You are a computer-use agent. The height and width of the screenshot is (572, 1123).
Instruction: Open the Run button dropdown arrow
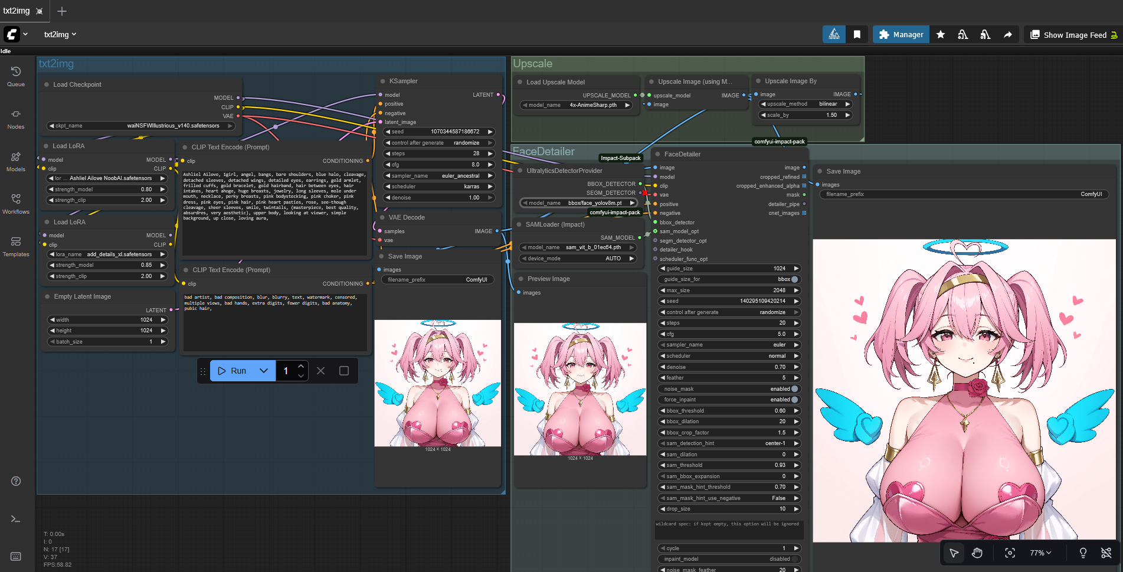[x=264, y=371]
